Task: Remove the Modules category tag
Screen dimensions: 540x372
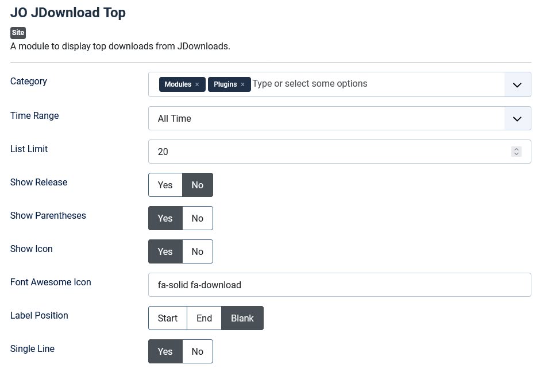Action: pyautogui.click(x=197, y=84)
